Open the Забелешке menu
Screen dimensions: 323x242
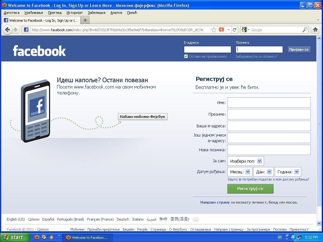[97, 13]
